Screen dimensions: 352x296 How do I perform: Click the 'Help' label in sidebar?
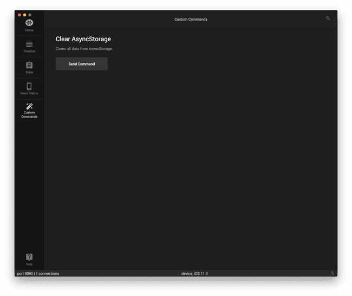click(29, 264)
